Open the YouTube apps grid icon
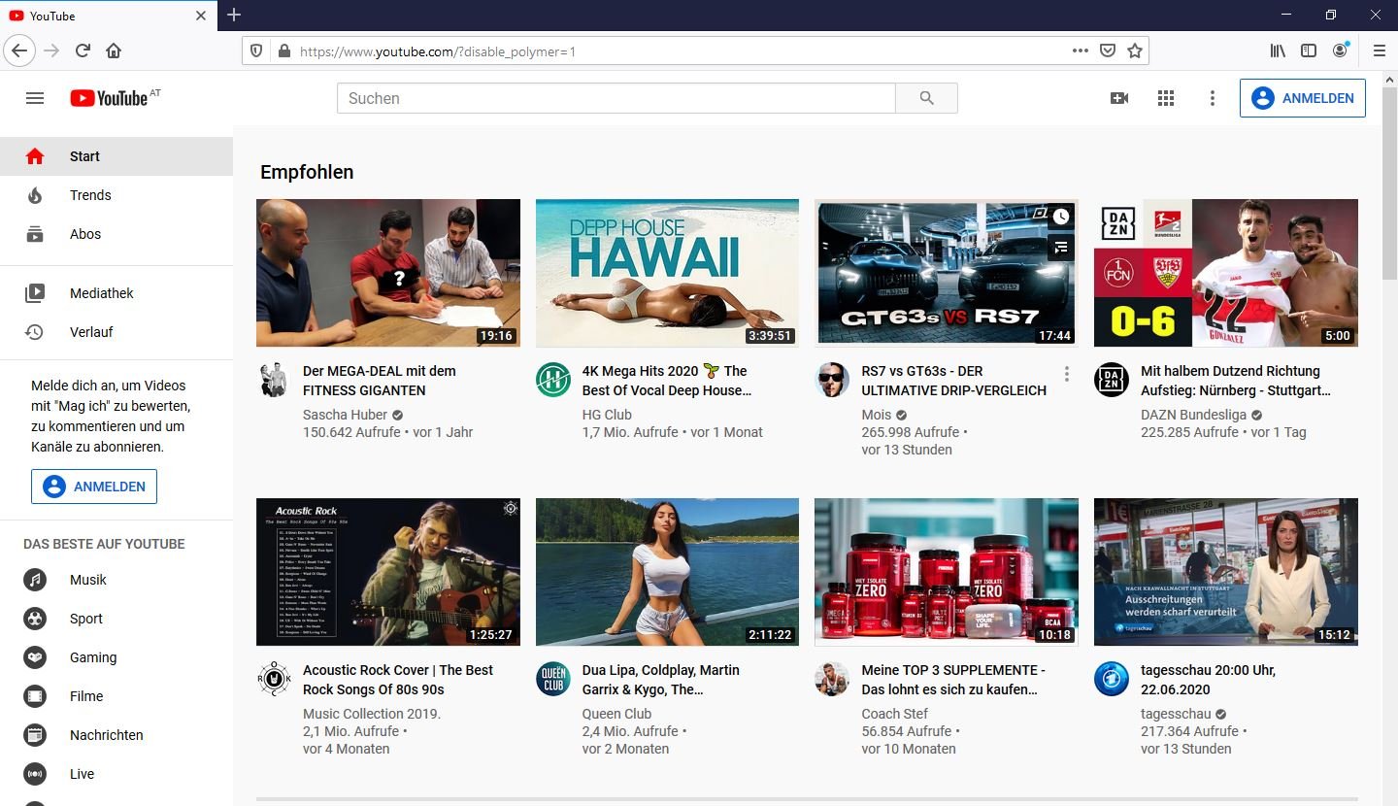This screenshot has width=1398, height=806. click(x=1166, y=98)
